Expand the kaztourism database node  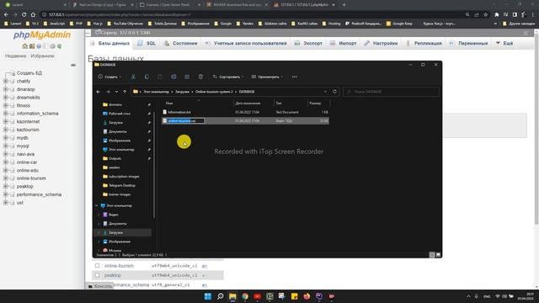point(6,130)
